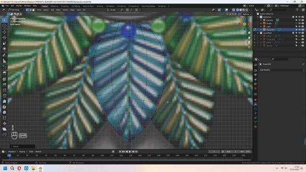306x172 pixels.
Task: Play the animation forward
Action: click(130, 151)
